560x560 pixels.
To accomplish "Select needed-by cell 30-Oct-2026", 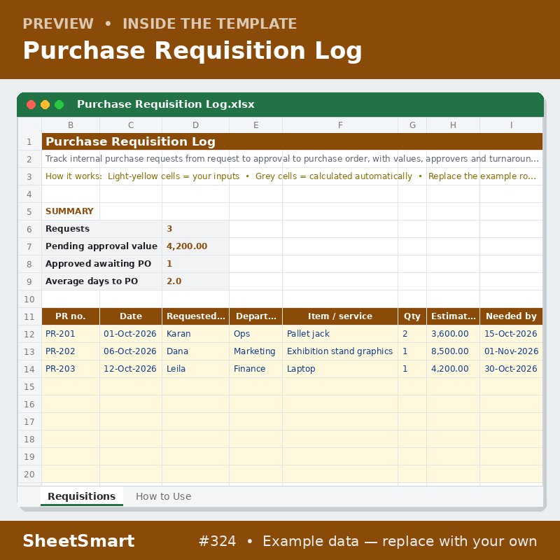I will click(x=511, y=369).
